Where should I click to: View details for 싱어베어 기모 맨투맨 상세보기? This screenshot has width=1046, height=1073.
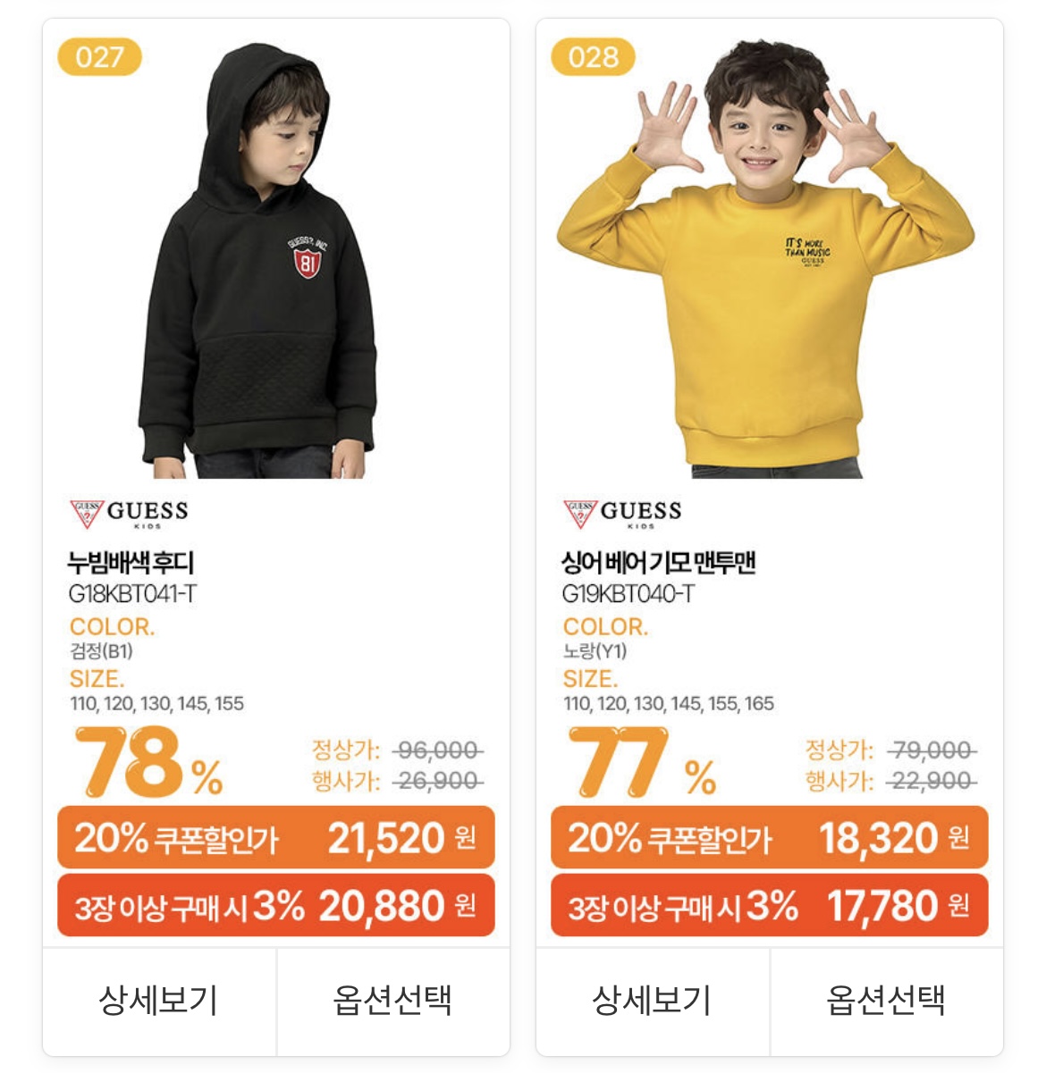coord(653,1001)
